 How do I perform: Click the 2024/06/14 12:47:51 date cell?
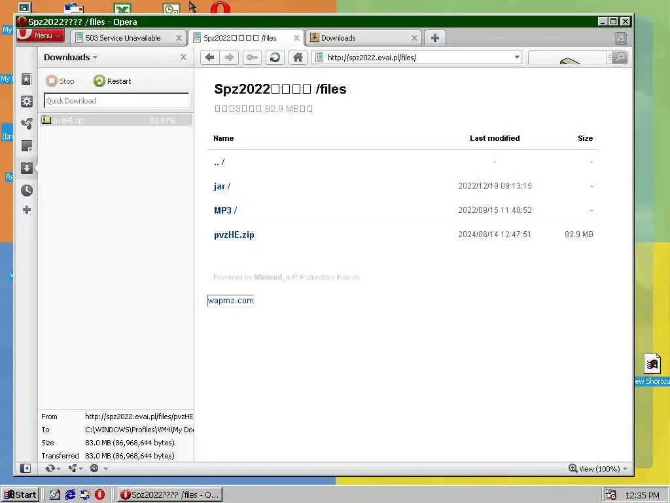click(x=495, y=234)
